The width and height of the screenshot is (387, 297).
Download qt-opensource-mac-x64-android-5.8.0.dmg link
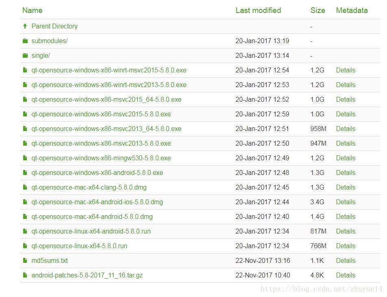point(92,217)
